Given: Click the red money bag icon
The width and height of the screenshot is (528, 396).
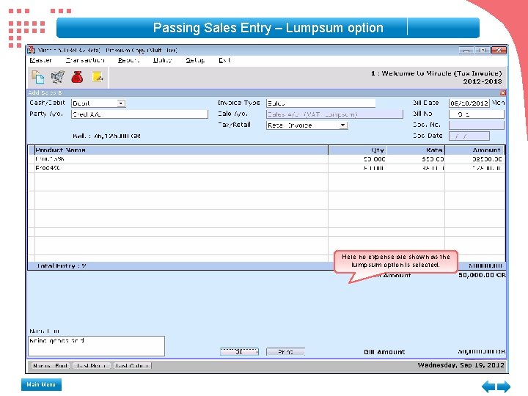Looking at the screenshot, I should (77, 77).
